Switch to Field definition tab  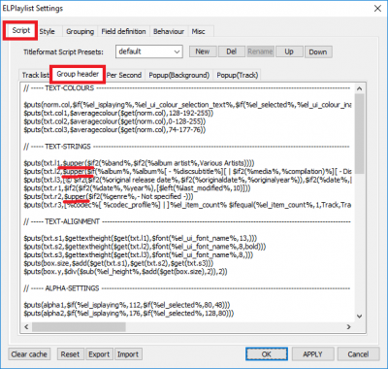click(x=123, y=32)
